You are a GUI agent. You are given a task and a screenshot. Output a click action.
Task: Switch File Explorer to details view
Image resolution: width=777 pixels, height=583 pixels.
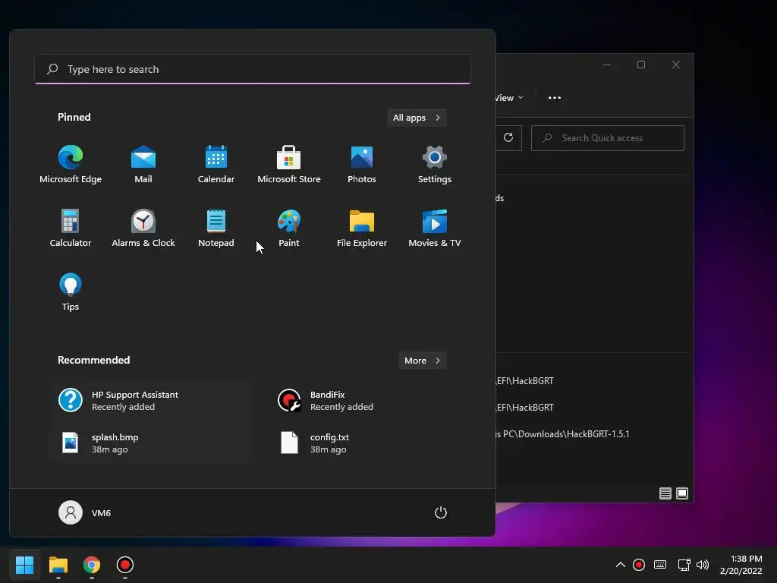[x=665, y=493]
